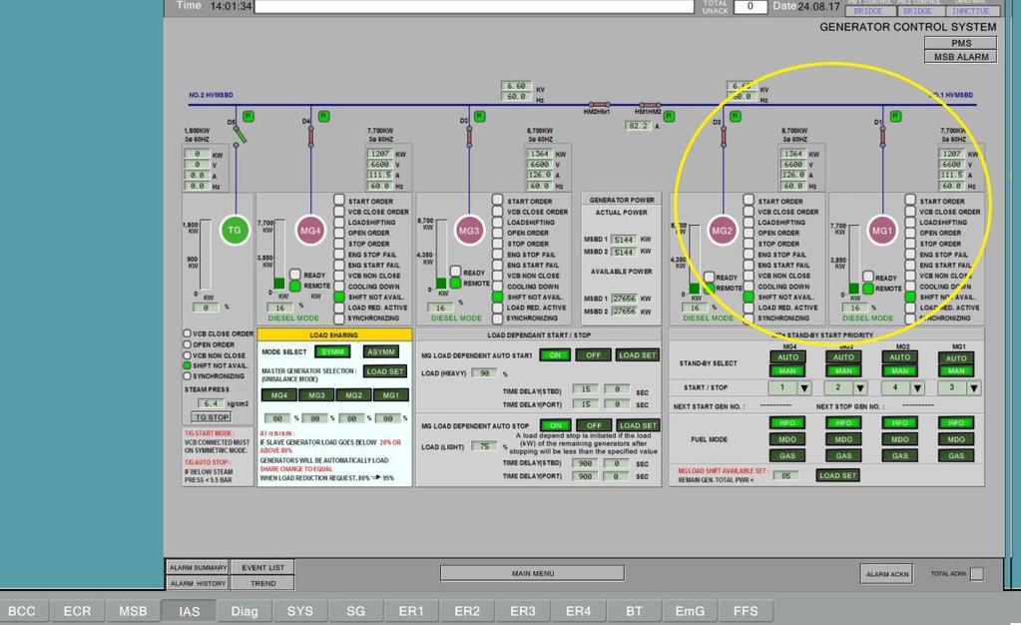
Task: Switch to the ECR tab
Action: pyautogui.click(x=78, y=611)
